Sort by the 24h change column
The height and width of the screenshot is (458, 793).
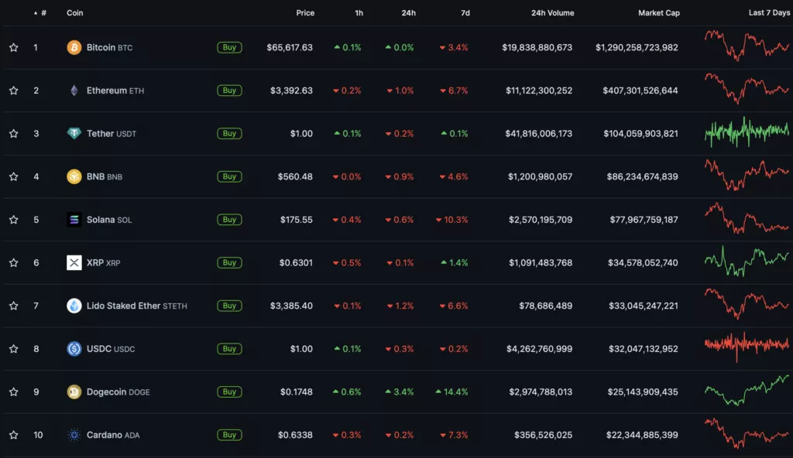(x=409, y=12)
